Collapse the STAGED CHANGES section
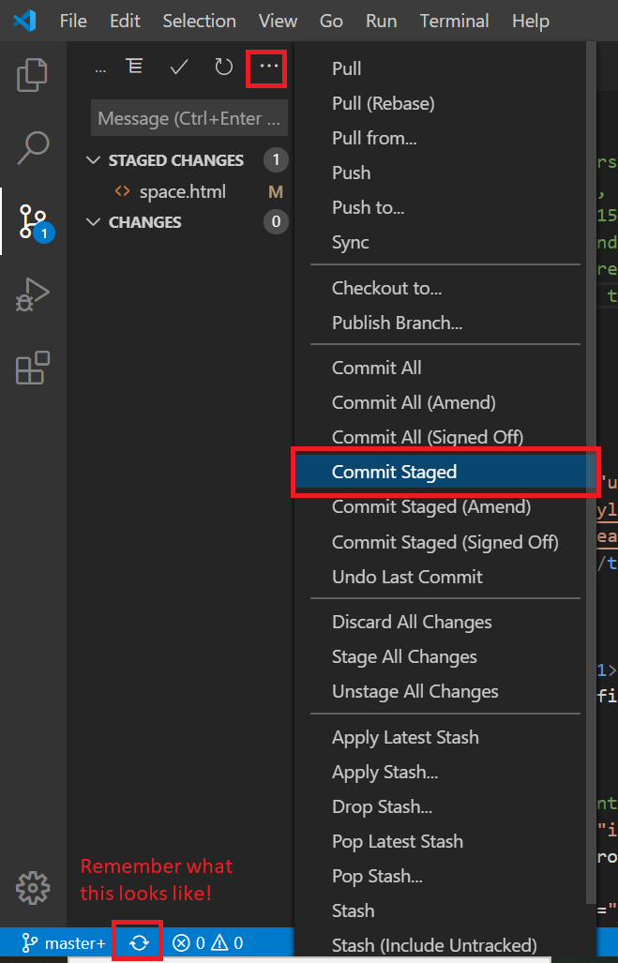This screenshot has height=963, width=618. [92, 160]
